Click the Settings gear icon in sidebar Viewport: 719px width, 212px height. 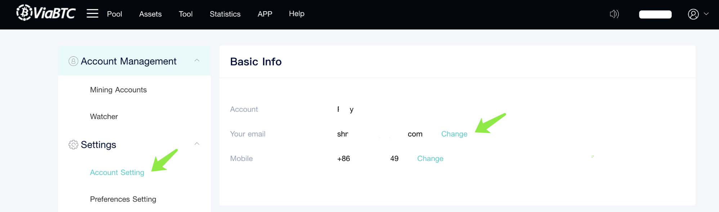(73, 144)
